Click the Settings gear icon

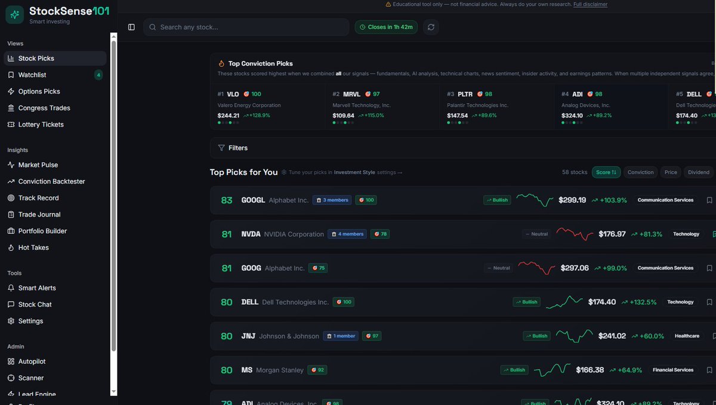click(x=11, y=321)
